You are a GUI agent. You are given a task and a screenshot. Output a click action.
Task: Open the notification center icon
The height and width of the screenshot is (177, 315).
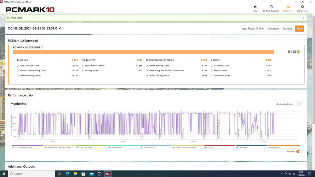coord(310,174)
